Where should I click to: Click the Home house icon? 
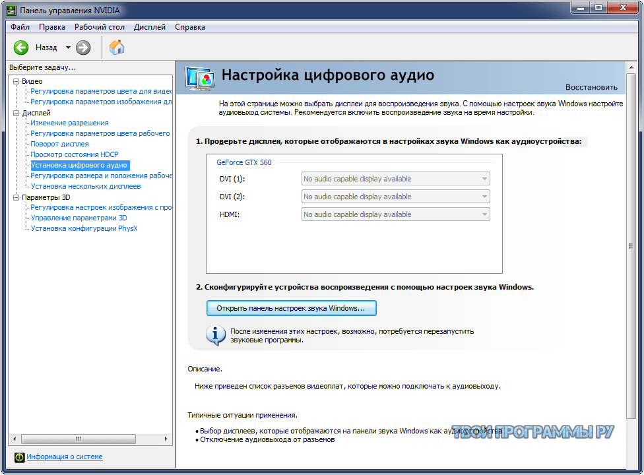(117, 47)
